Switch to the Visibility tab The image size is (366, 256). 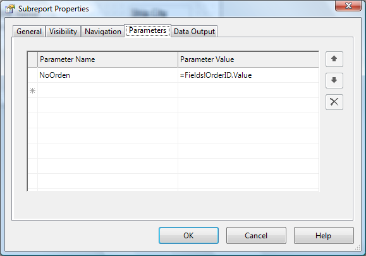click(x=63, y=31)
